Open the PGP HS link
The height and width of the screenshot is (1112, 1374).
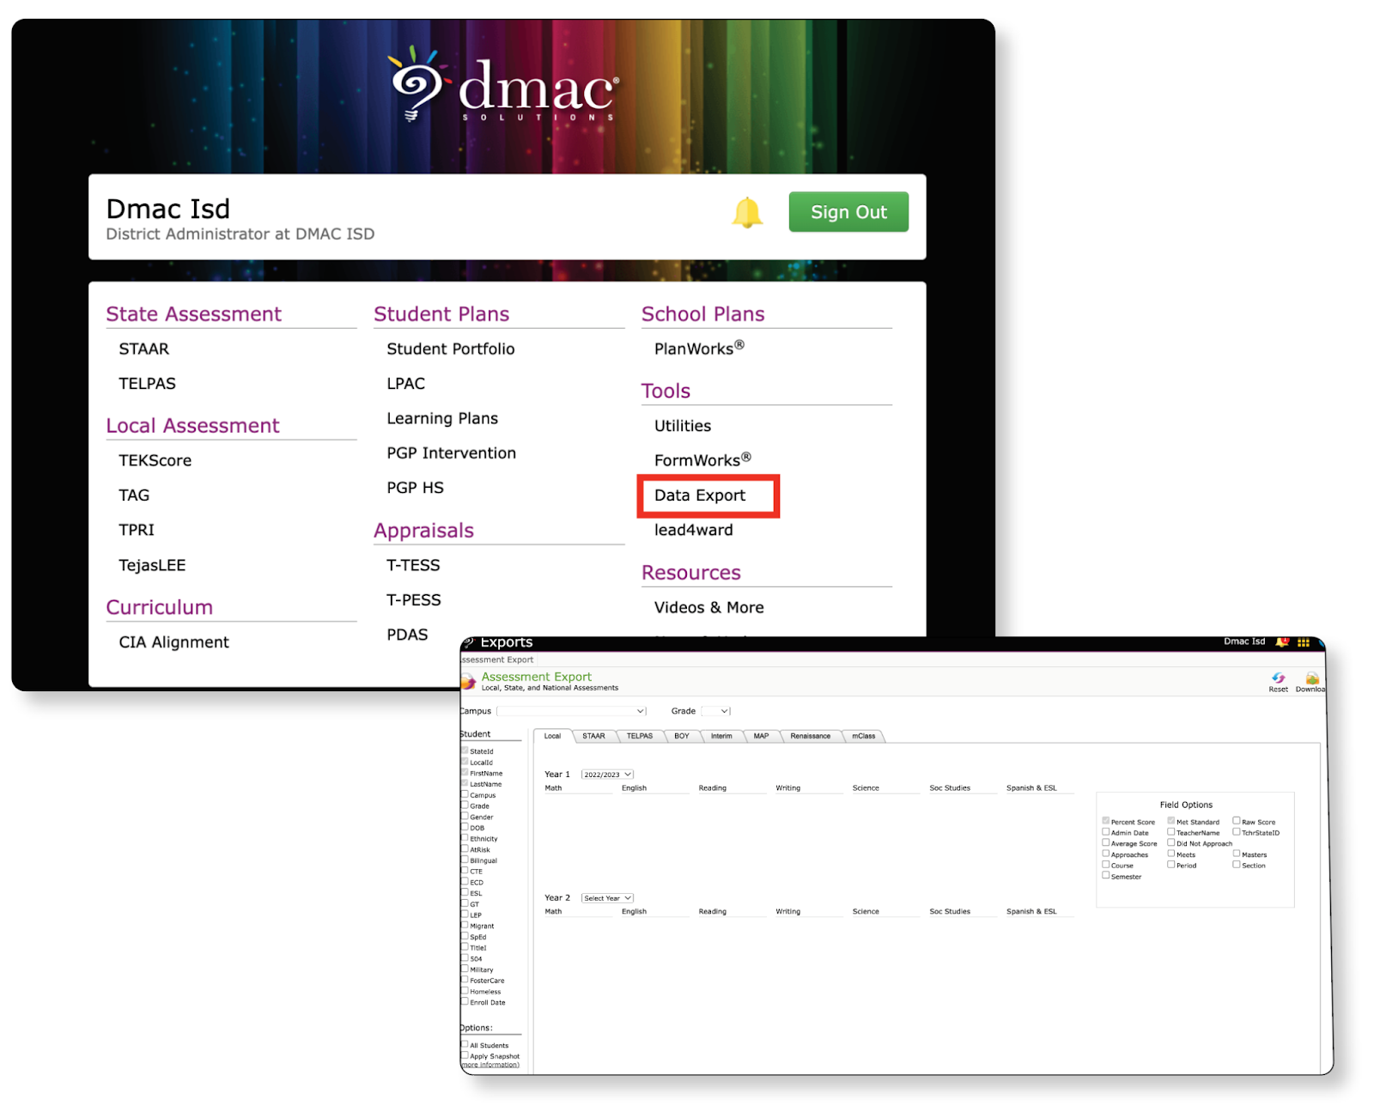tap(415, 488)
